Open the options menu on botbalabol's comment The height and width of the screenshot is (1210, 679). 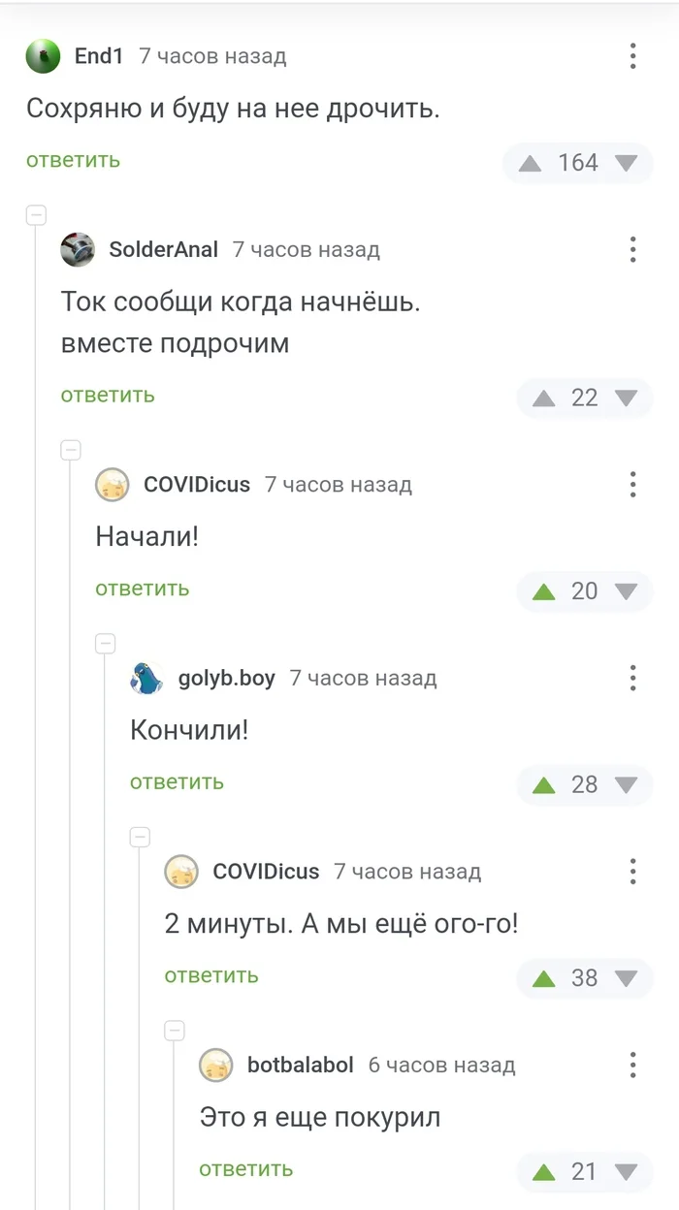tap(632, 1065)
